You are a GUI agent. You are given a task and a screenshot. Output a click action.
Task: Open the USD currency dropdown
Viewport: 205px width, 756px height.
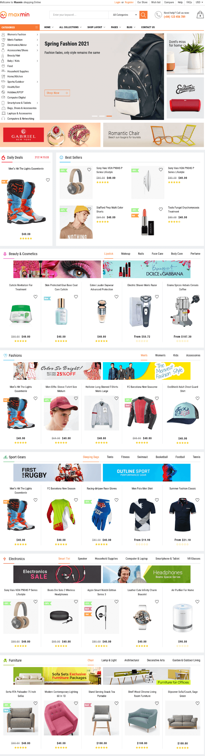[x=199, y=2]
